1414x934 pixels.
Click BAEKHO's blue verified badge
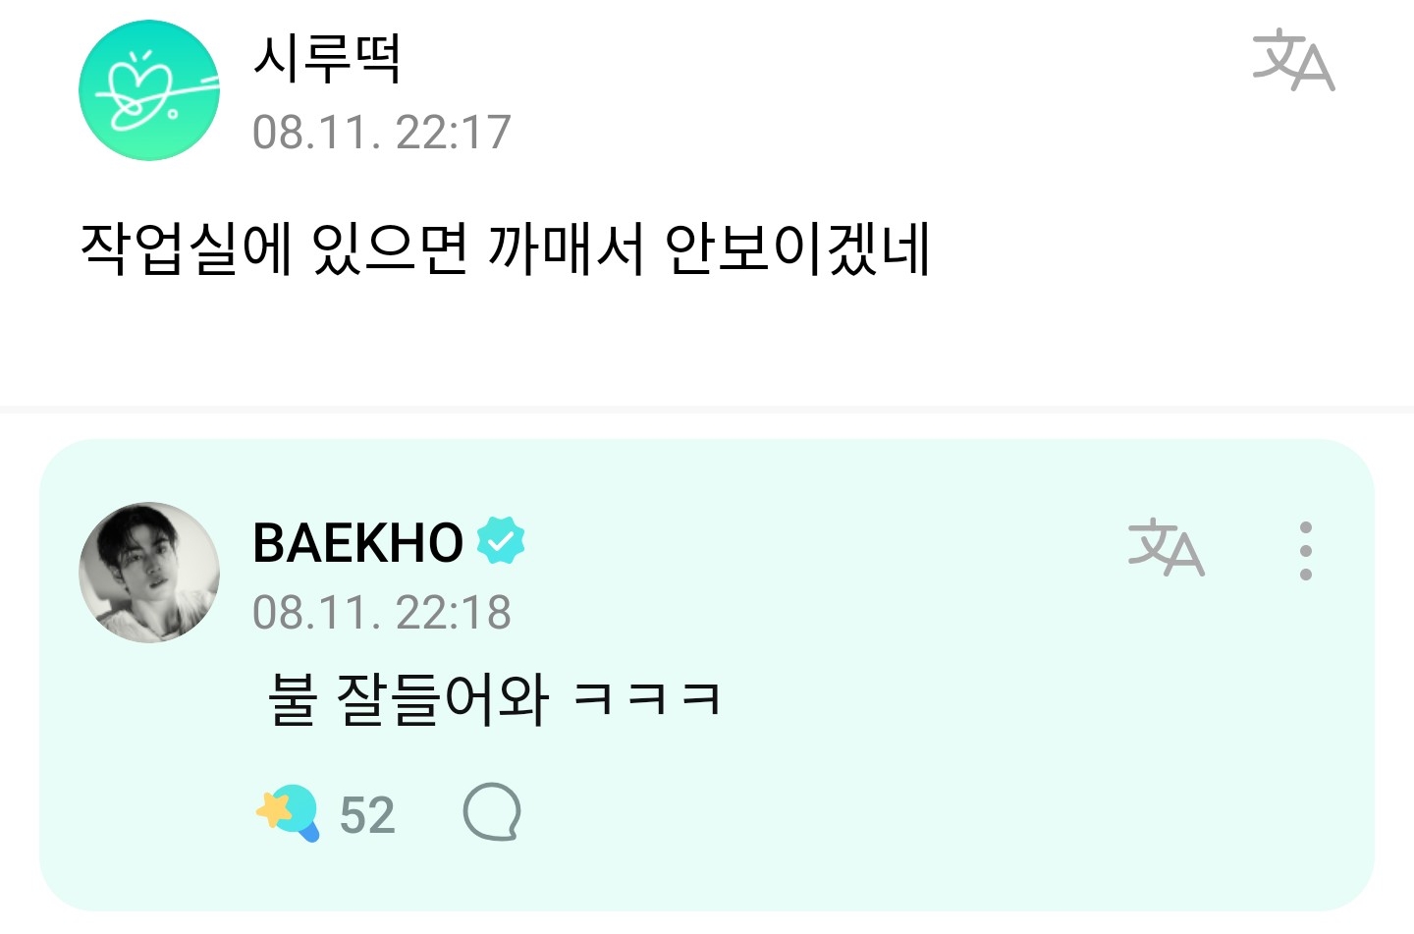pos(501,540)
